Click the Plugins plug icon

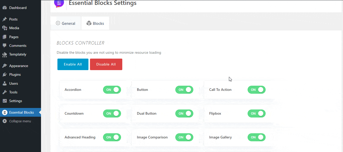(x=4, y=74)
